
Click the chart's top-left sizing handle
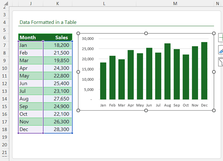78,33
